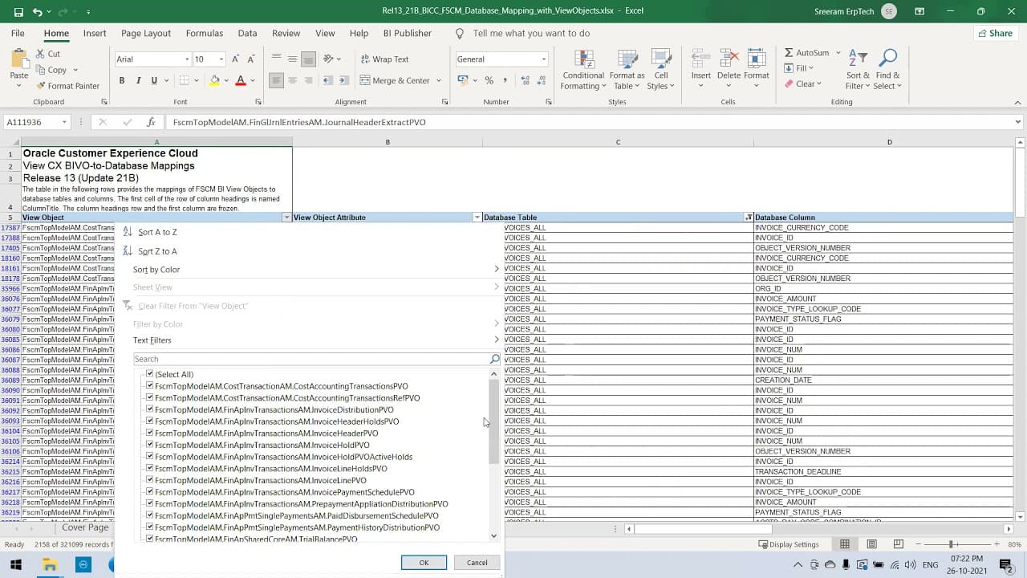Screen dimensions: 1027x578
Task: Apply Percent Style number format
Action: point(489,80)
